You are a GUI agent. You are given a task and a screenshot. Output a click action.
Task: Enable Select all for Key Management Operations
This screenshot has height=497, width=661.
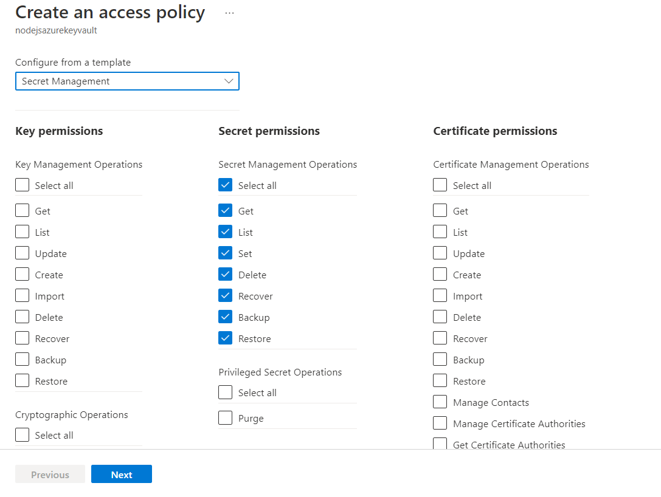(x=22, y=185)
